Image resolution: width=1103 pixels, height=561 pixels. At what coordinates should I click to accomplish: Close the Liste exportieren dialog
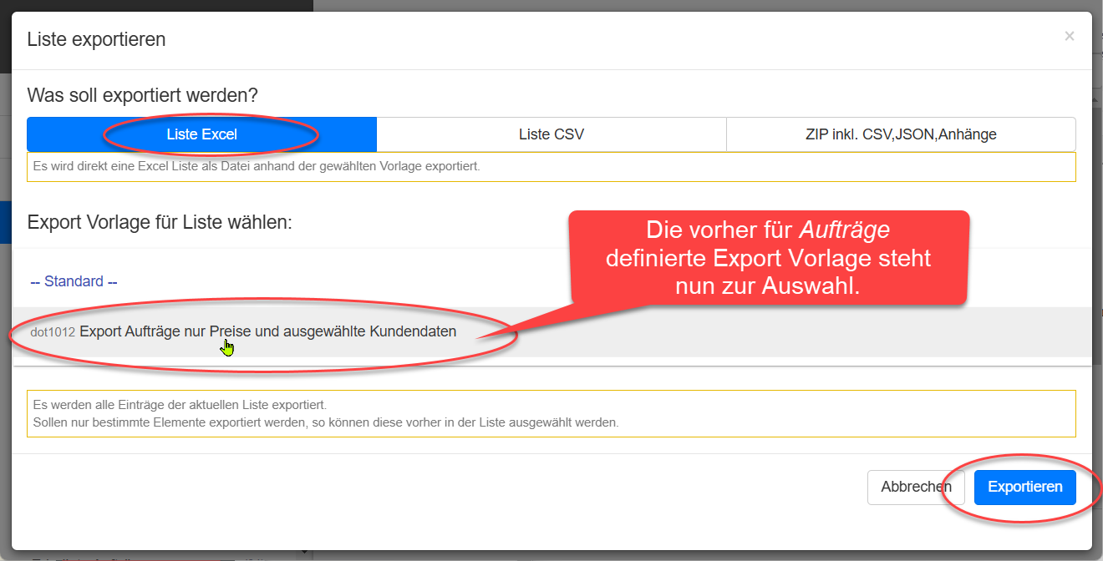click(x=1070, y=36)
